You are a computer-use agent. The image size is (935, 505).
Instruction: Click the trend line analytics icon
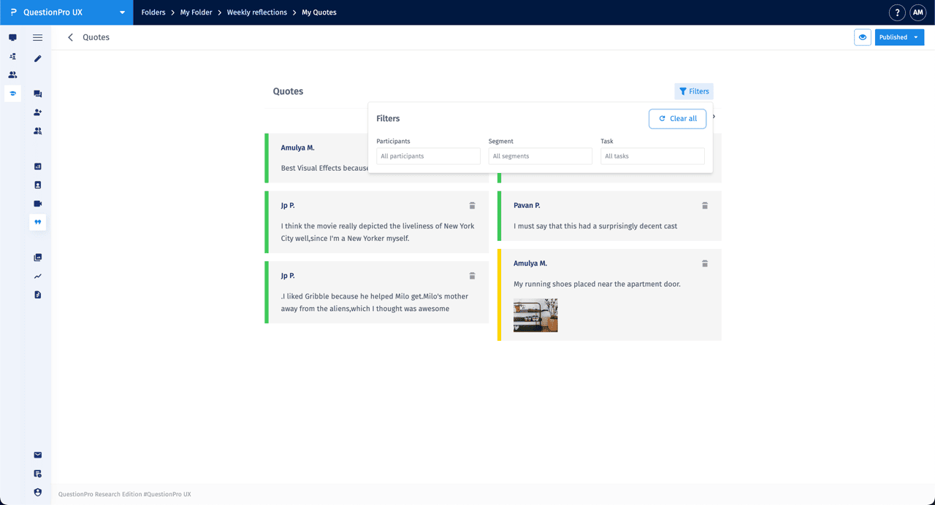(38, 277)
